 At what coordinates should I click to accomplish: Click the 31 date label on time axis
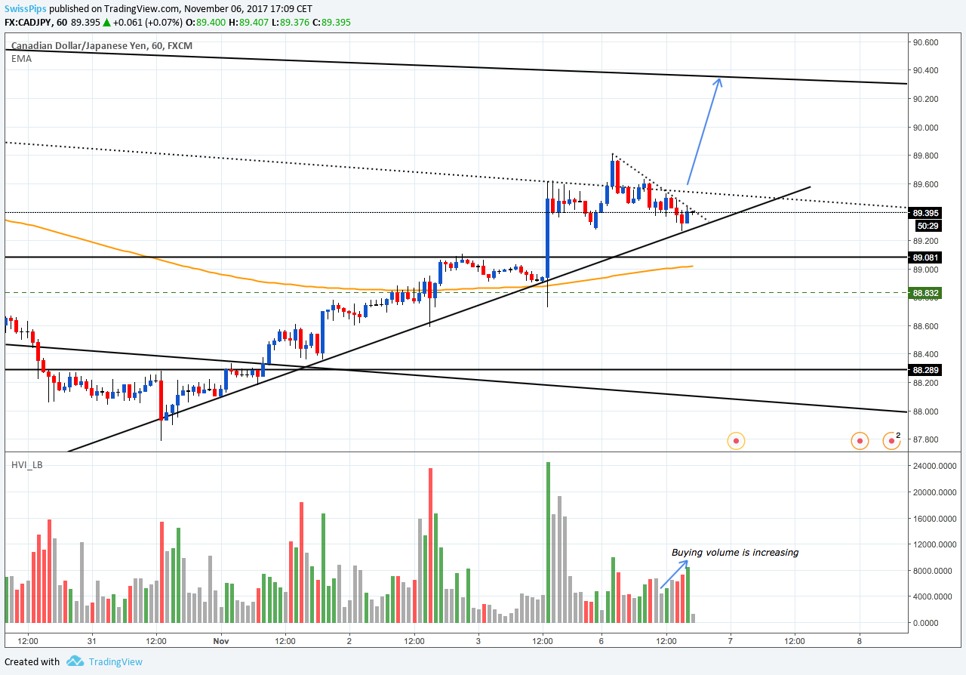(92, 640)
